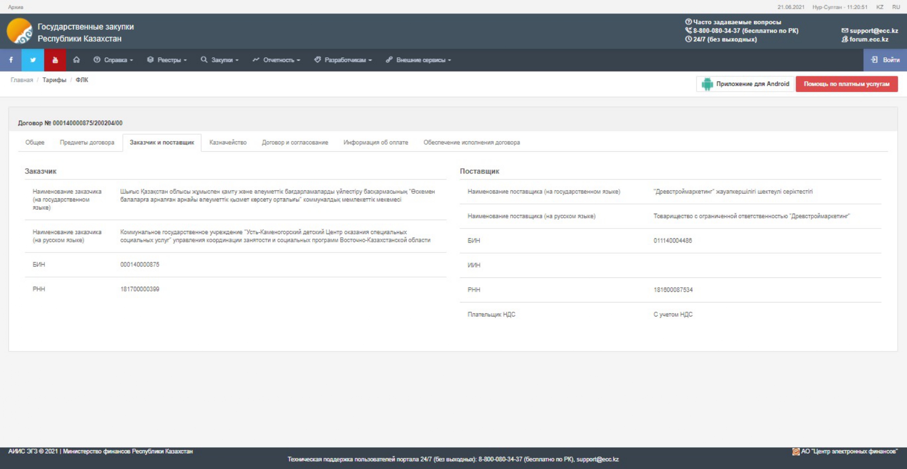Click Помощь по платным услугам button
The image size is (907, 469).
[x=846, y=84]
